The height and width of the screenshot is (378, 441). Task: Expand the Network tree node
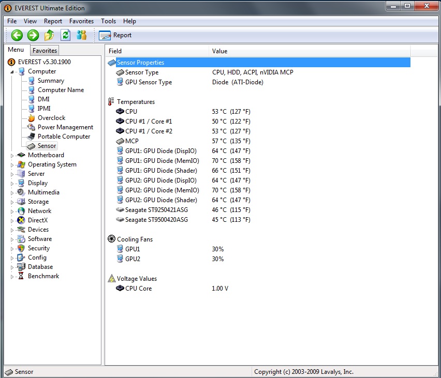coord(12,211)
